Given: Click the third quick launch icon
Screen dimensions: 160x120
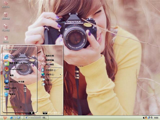Looking at the screenshot, I should [x=19, y=118].
